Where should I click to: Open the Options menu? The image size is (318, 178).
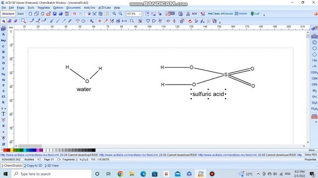pyautogui.click(x=58, y=8)
